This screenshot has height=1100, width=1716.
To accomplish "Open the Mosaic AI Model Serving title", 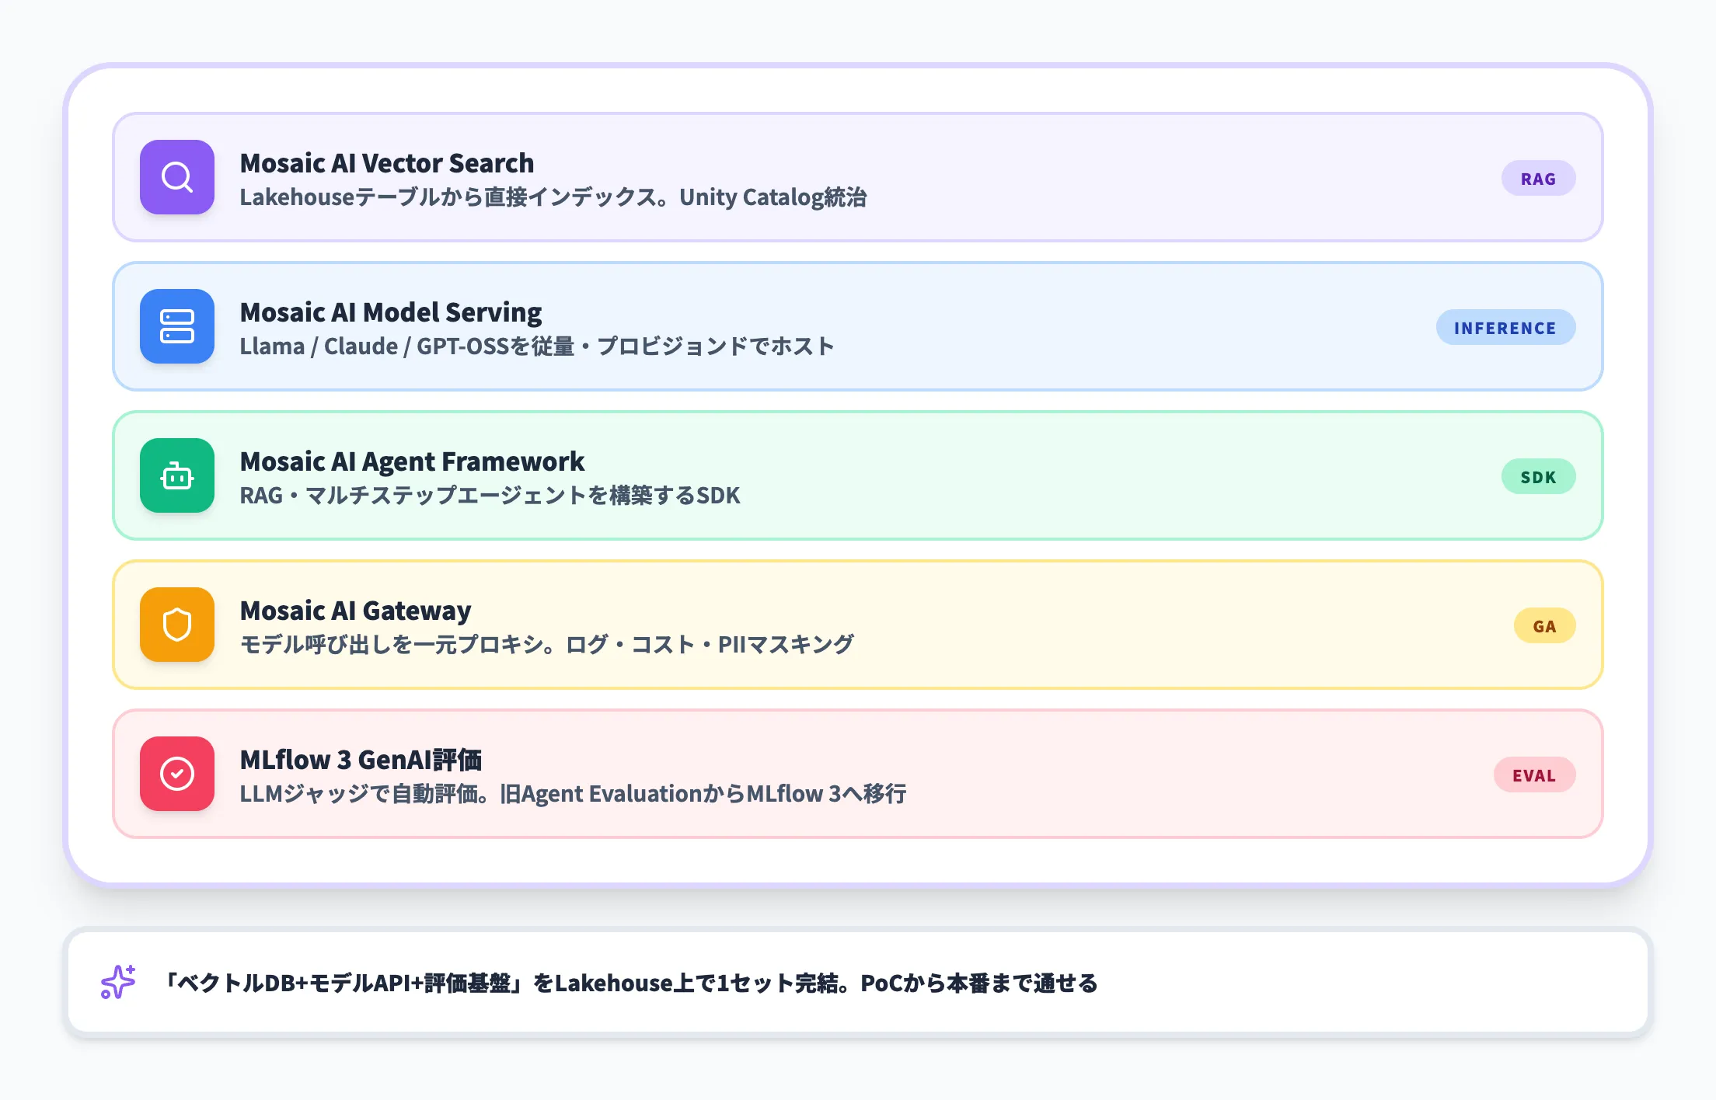I will click(391, 312).
